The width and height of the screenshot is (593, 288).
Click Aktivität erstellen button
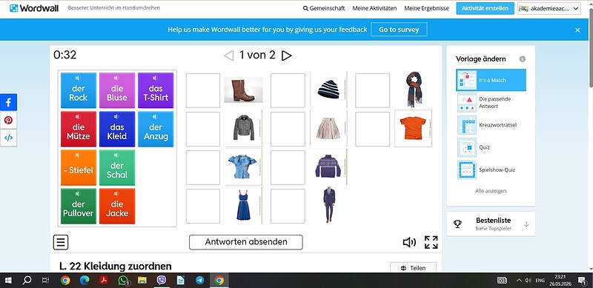point(486,8)
